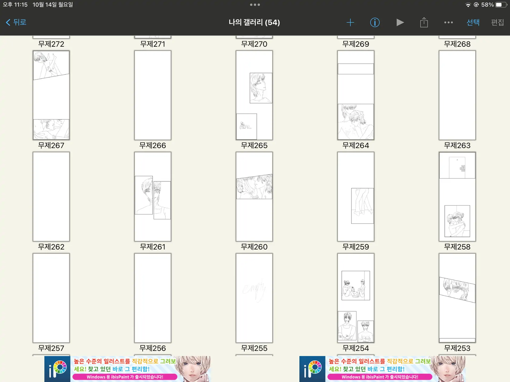Open the 무제263 blank artwork thumbnail
The image size is (510, 382).
457,95
